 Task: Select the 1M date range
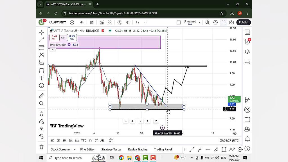point(64,141)
